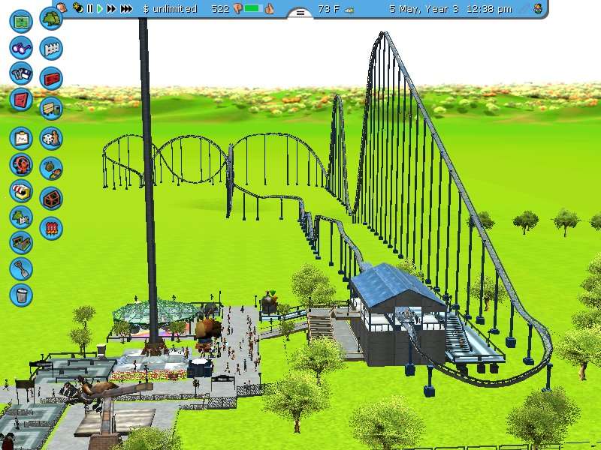Viewport: 601px width, 450px height.
Task: Switch to double fast-forward speed
Action: point(111,9)
